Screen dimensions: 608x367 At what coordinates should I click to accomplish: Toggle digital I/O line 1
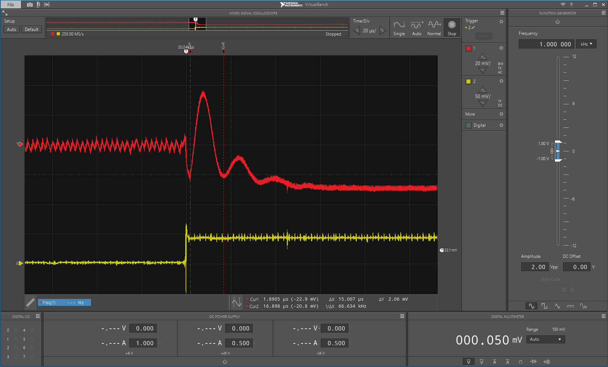click(16, 339)
